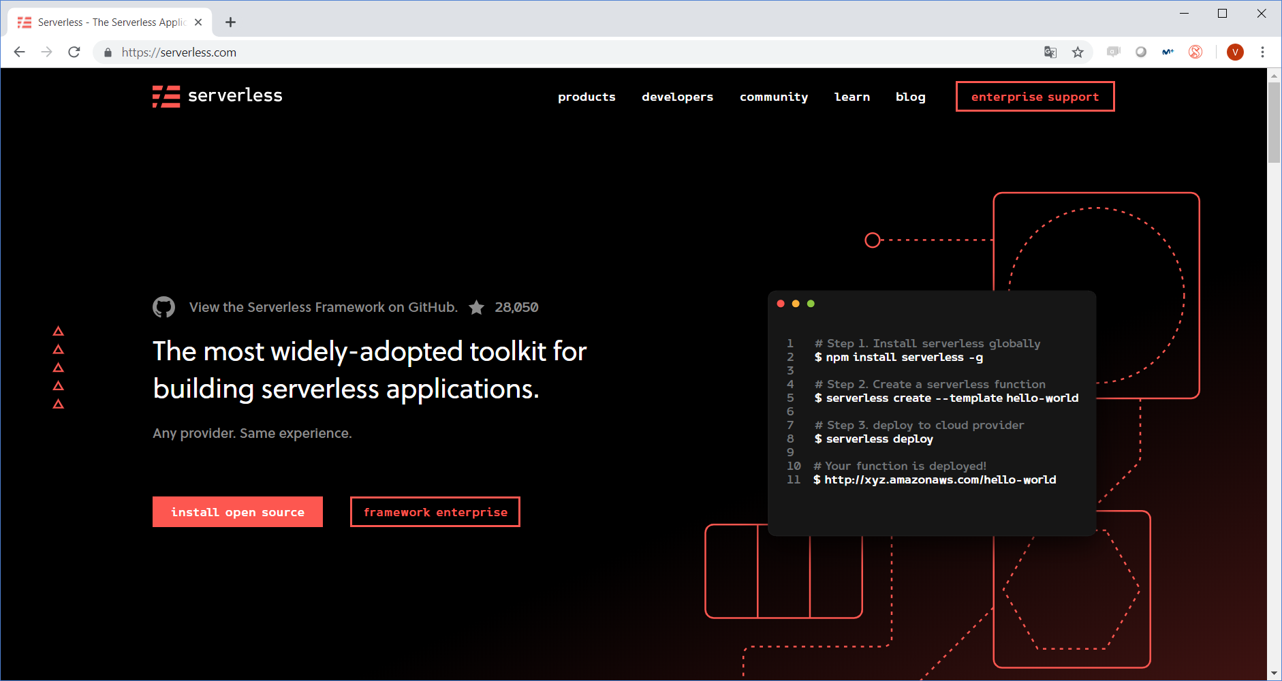The image size is (1282, 681).
Task: Minimize the Chrome window
Action: [1185, 13]
